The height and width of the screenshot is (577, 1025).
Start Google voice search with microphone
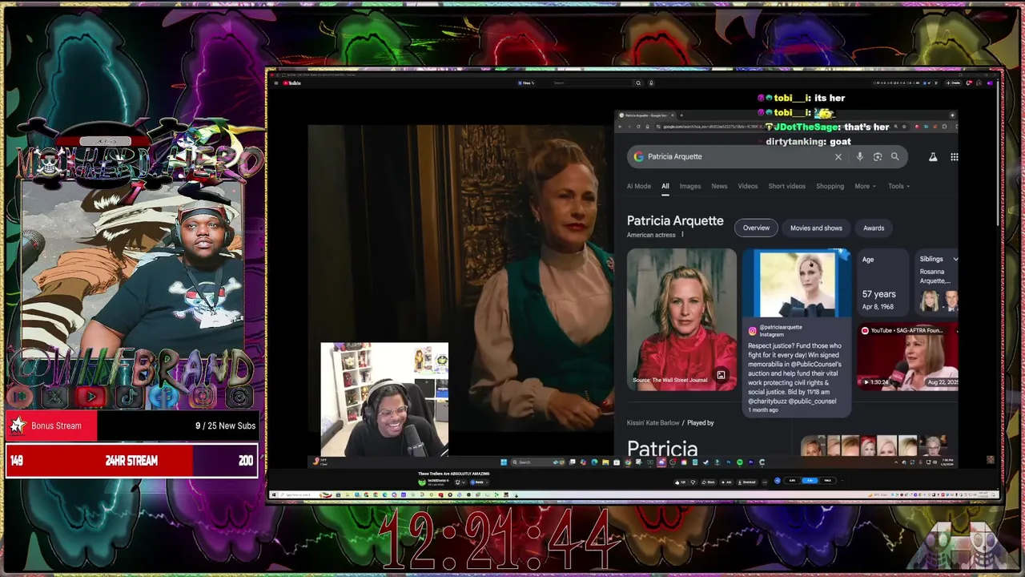pyautogui.click(x=860, y=157)
